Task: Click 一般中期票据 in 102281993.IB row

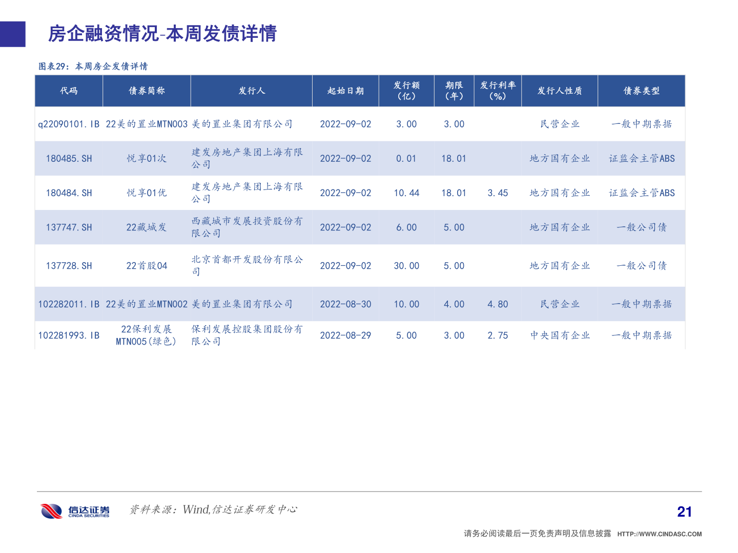Action: pos(642,335)
